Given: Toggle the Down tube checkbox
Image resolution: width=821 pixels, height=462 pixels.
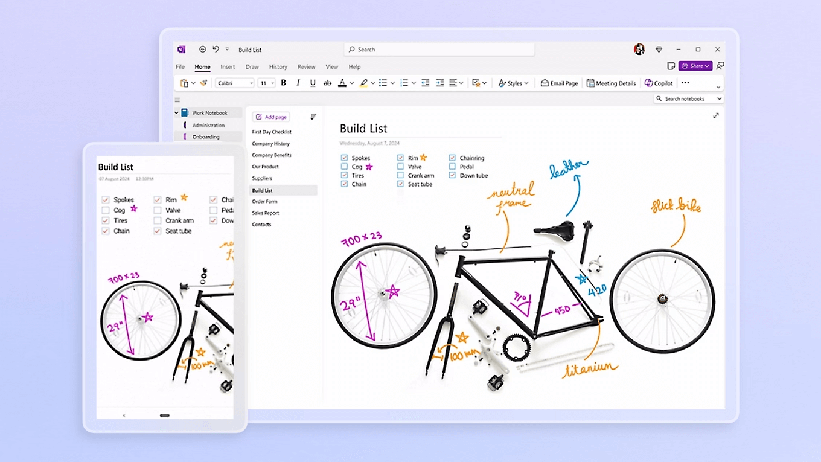Looking at the screenshot, I should (x=452, y=175).
